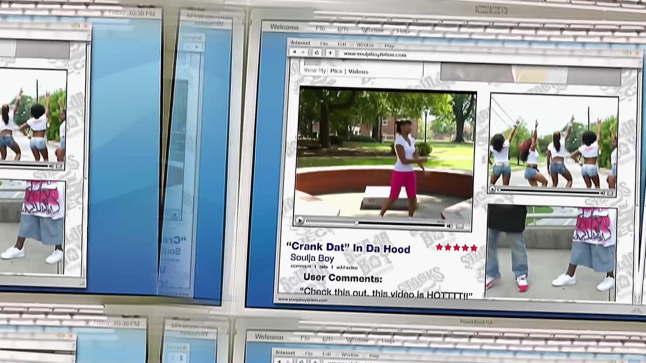
Task: Play the dancers video in right column
Action: coord(493,189)
